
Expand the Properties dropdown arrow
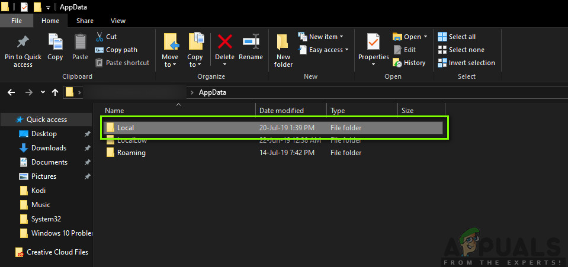(373, 65)
